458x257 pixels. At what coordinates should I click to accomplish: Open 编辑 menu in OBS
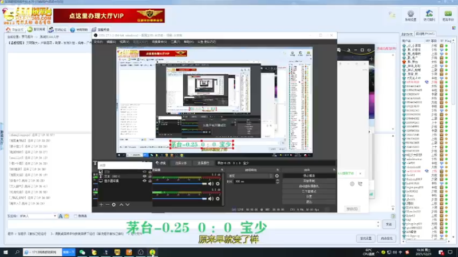point(111,42)
